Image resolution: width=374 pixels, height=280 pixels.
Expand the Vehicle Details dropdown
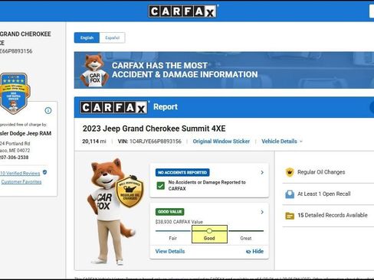tap(282, 142)
